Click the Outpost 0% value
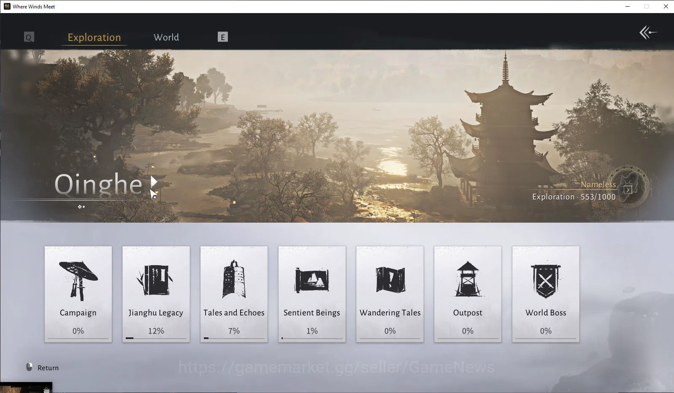This screenshot has width=674, height=393. click(x=468, y=331)
